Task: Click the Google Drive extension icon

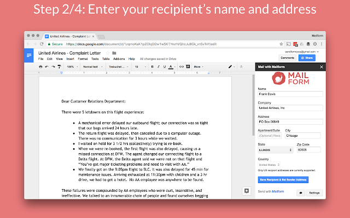Action: click(x=302, y=44)
